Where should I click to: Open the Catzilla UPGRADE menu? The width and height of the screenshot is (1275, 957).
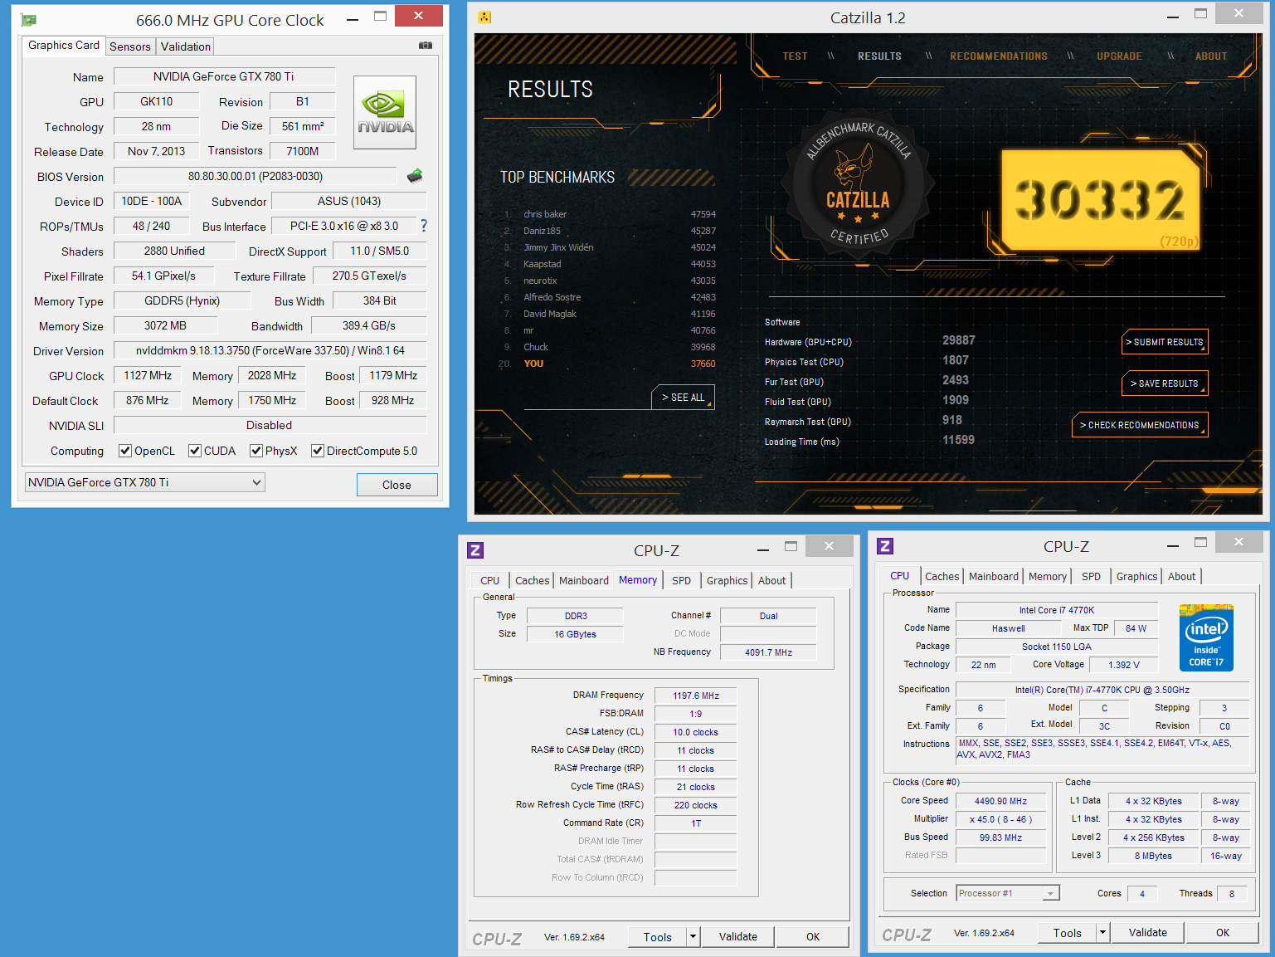(x=1119, y=56)
